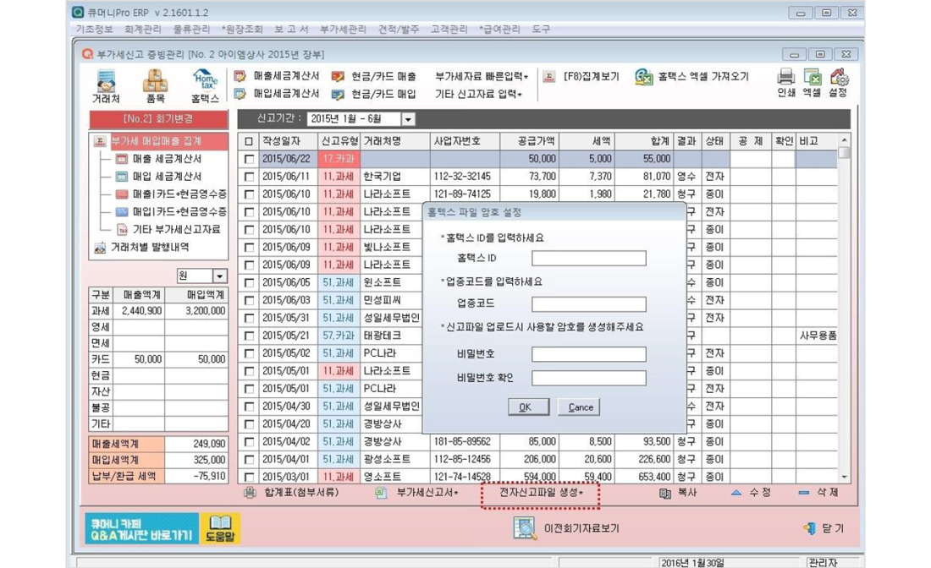Open 현금/카드 매출 from the toolbar

(374, 76)
